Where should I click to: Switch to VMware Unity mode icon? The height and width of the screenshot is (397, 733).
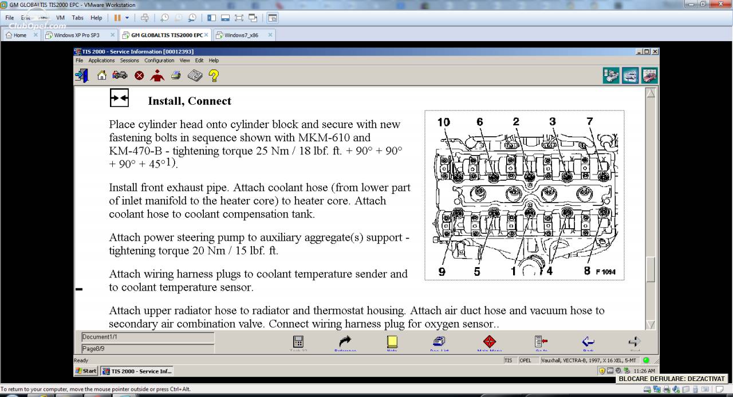coord(253,18)
